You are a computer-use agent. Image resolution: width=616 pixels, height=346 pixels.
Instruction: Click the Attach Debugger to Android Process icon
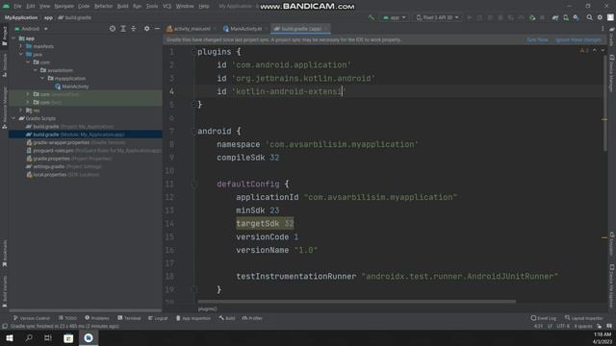click(x=532, y=17)
